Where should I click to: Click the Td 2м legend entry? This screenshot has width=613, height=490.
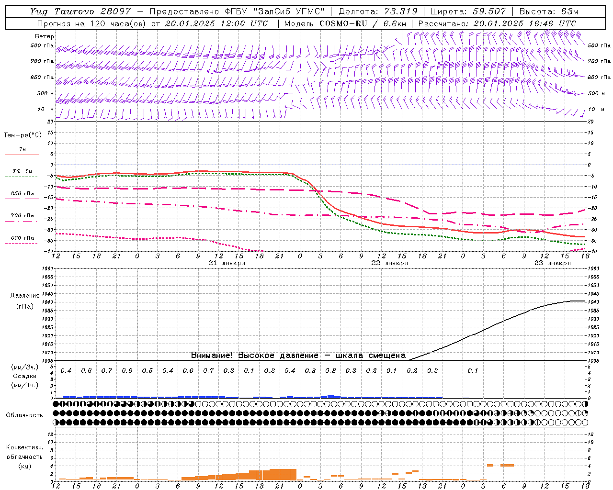pos(23,171)
